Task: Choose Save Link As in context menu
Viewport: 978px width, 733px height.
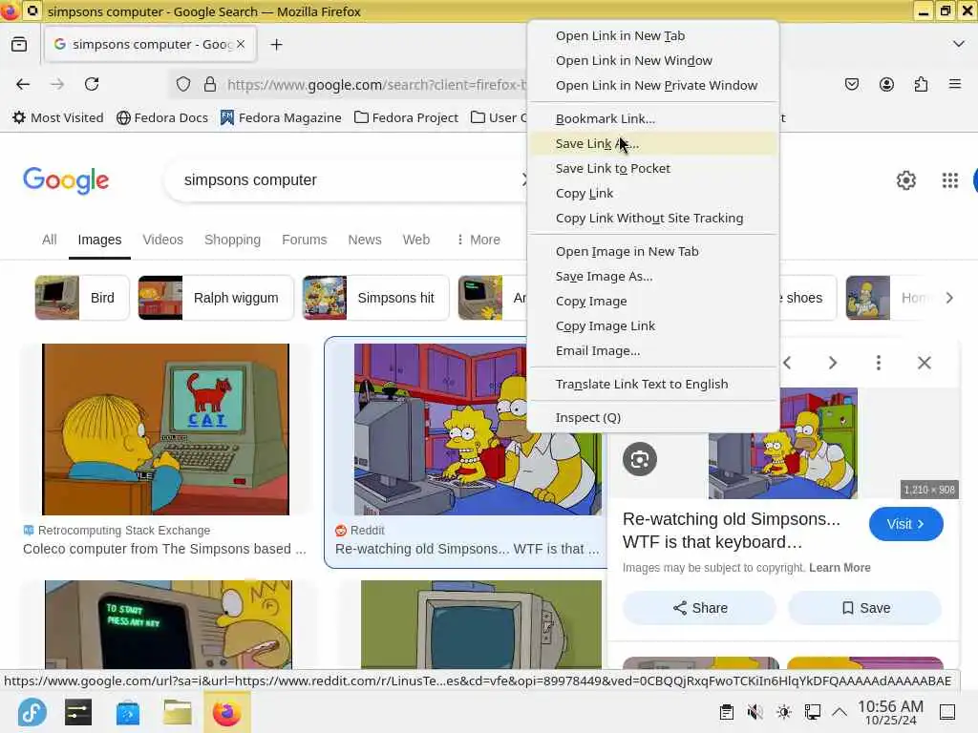Action: [x=653, y=144]
